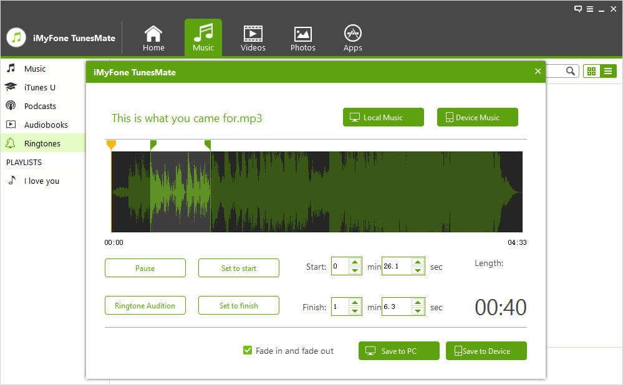Screen dimensions: 623x385
Task: Click the Music note sidebar icon
Action: [11, 69]
